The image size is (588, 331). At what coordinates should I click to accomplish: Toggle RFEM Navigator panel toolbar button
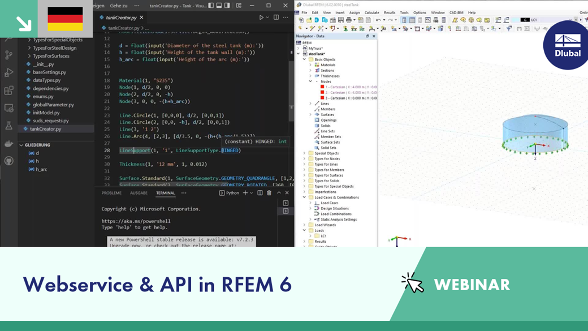(404, 20)
